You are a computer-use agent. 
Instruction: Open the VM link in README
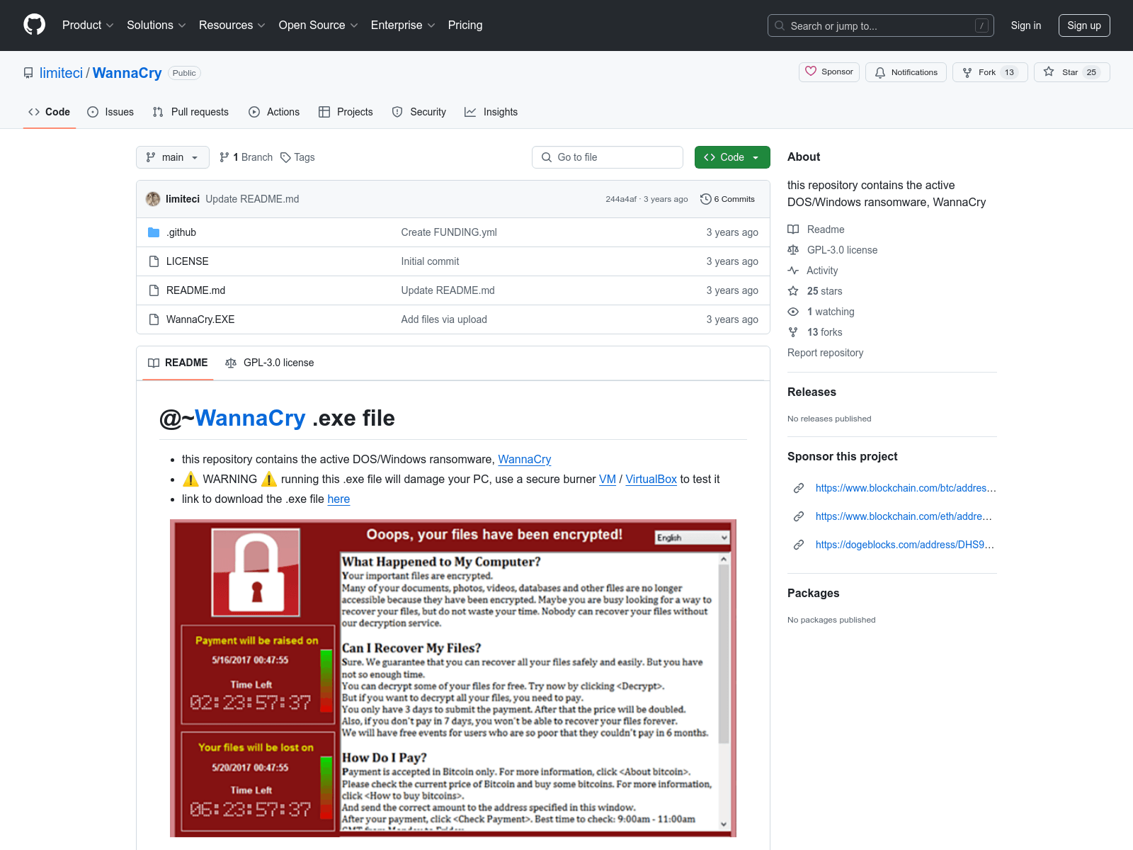coord(608,479)
